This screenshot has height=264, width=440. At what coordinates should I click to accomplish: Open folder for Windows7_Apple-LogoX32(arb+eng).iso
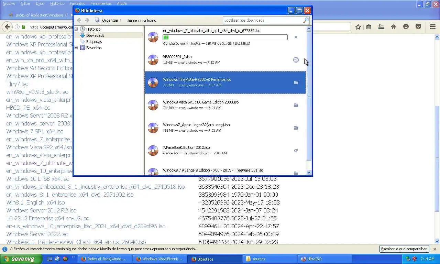click(296, 128)
